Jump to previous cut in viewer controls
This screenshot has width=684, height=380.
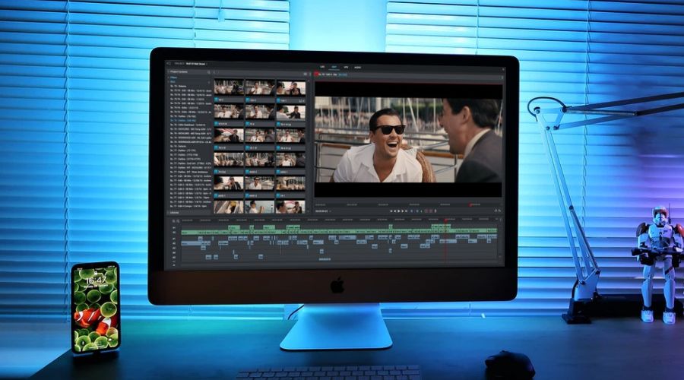pos(391,211)
